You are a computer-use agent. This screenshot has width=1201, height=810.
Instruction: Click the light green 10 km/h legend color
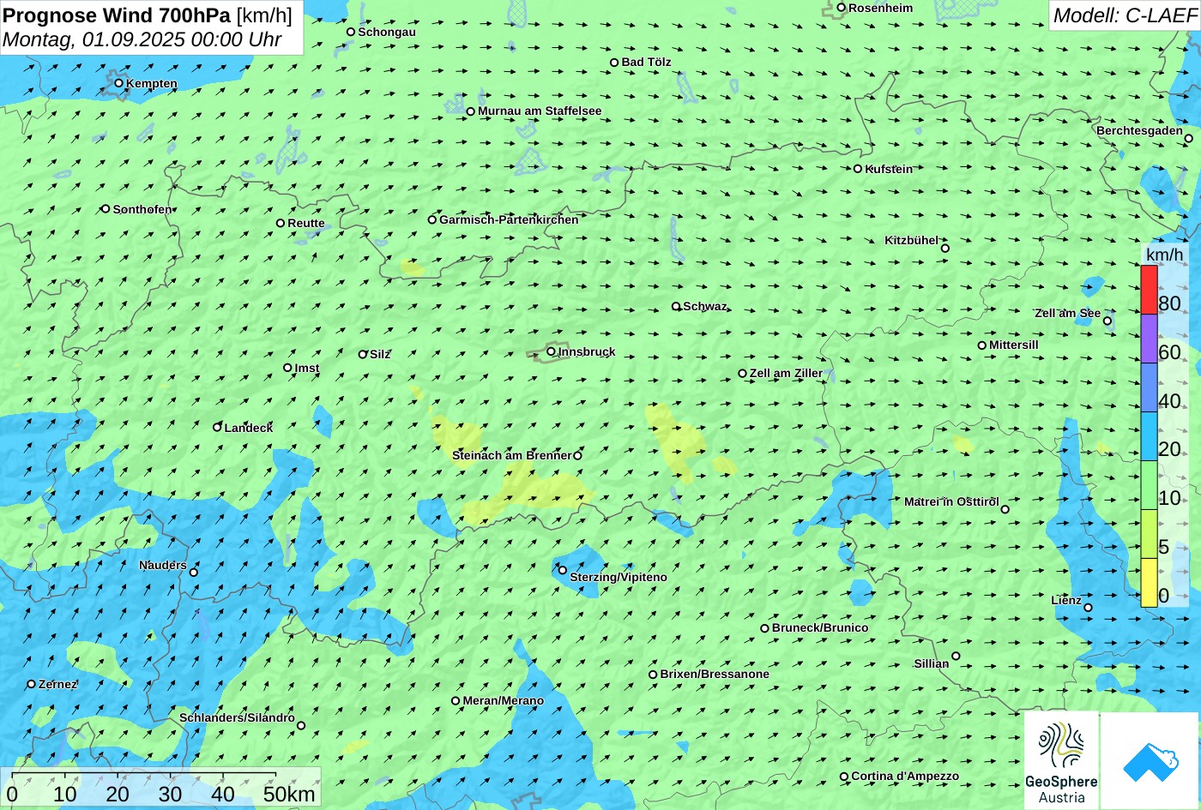(1149, 486)
